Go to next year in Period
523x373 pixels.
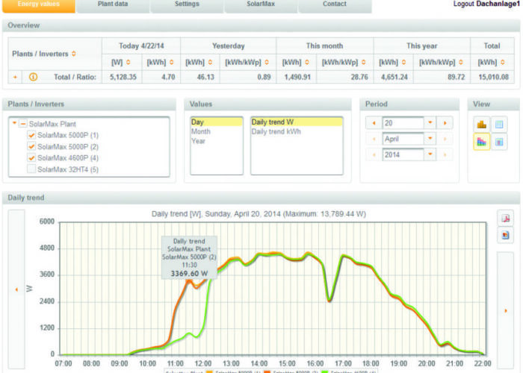pyautogui.click(x=445, y=154)
